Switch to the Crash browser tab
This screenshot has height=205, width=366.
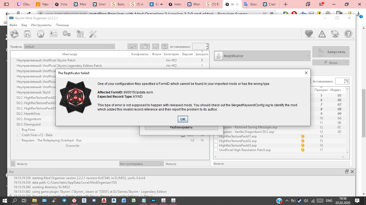270,4
